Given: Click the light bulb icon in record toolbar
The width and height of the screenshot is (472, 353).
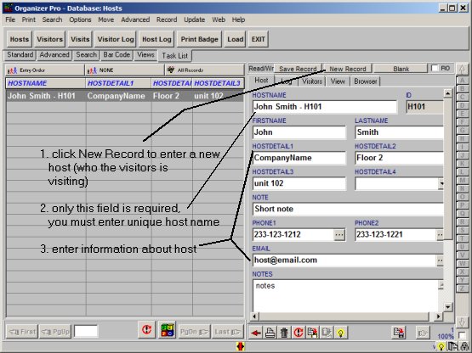Looking at the screenshot, I should point(340,333).
